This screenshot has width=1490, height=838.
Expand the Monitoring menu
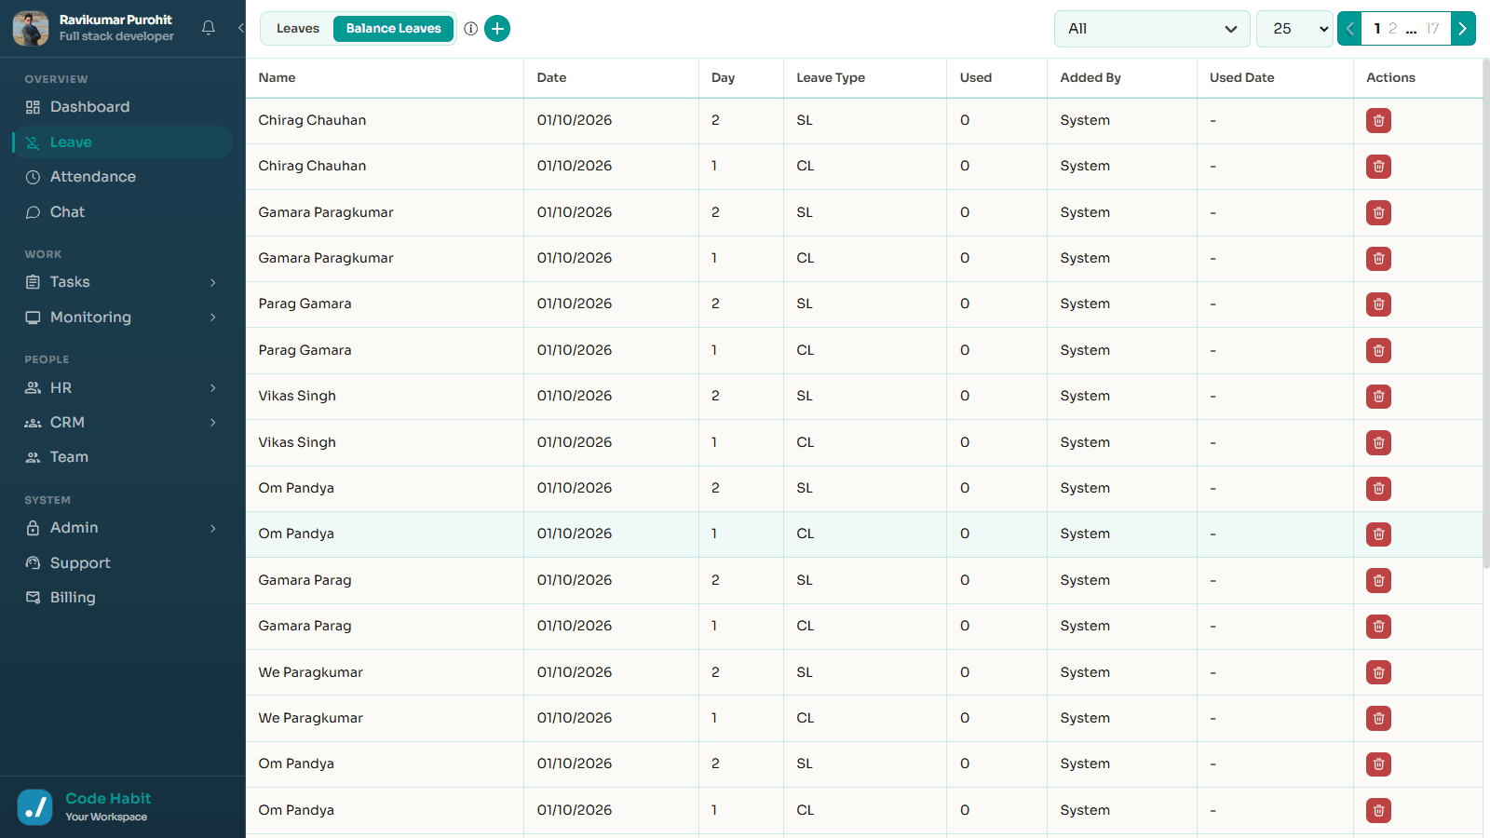[x=123, y=318]
